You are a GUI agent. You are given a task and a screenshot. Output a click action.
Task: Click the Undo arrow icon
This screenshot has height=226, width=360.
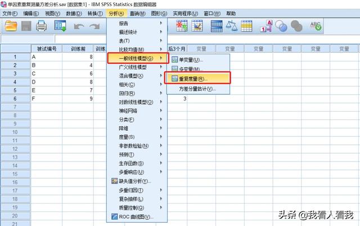tap(79, 26)
